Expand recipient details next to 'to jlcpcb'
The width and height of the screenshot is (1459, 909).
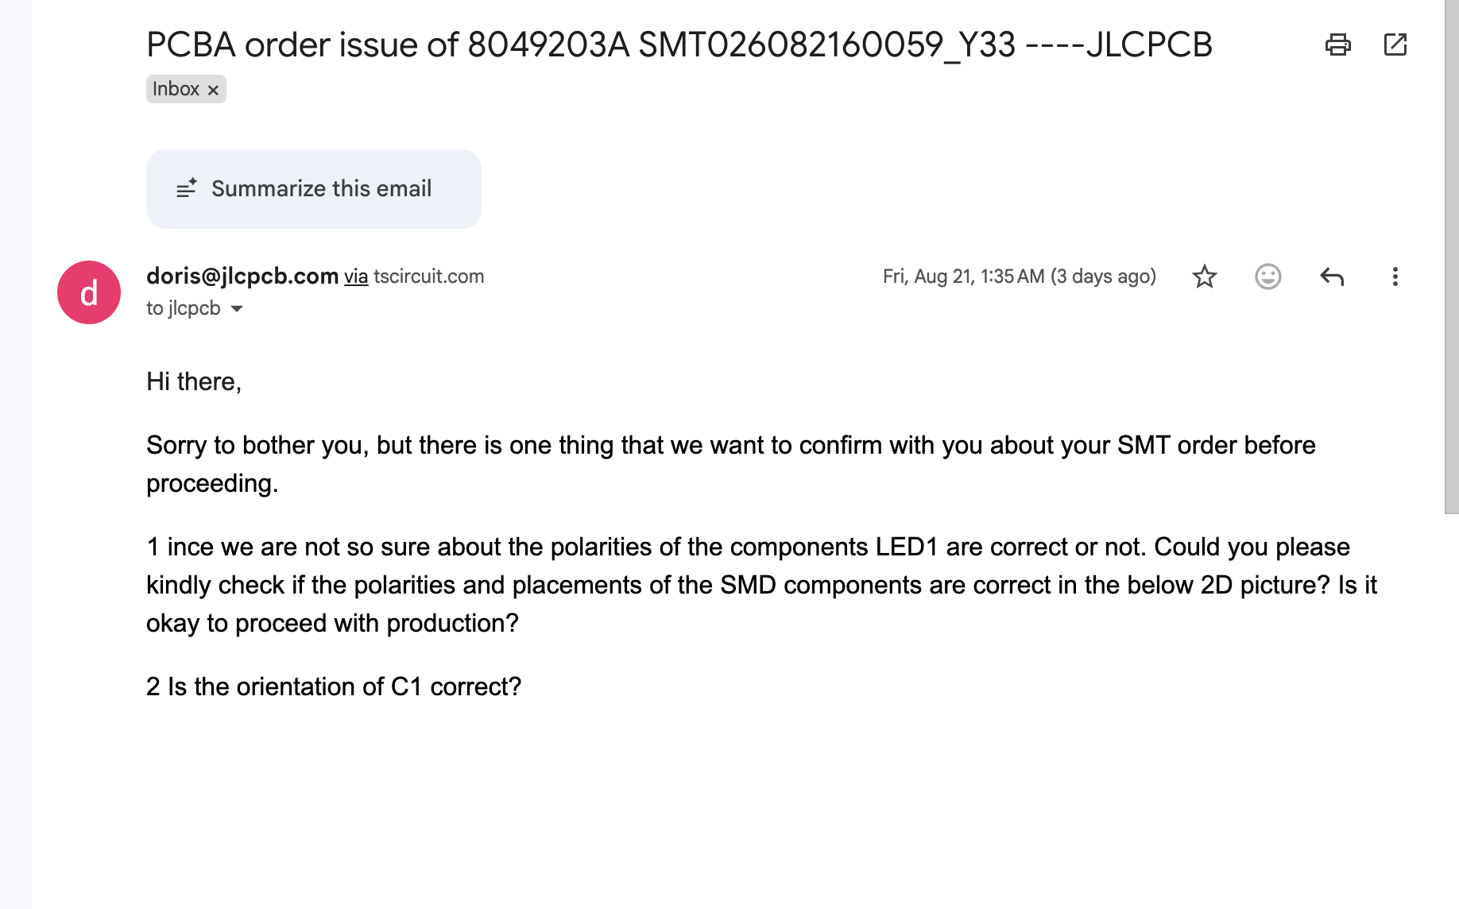(x=237, y=309)
